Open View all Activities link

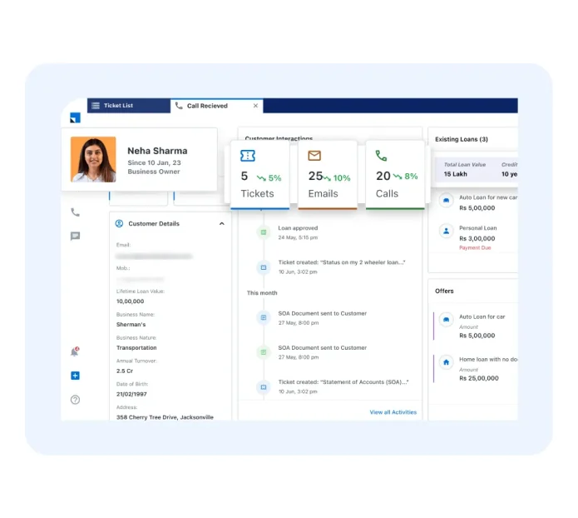point(393,412)
